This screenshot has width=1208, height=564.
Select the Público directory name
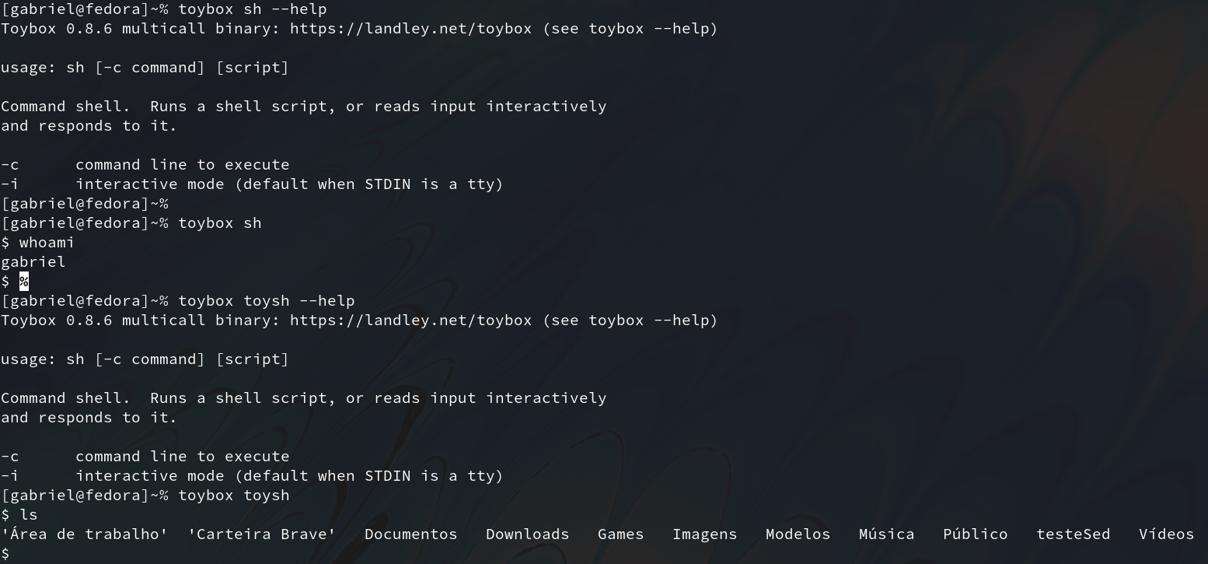click(x=975, y=534)
